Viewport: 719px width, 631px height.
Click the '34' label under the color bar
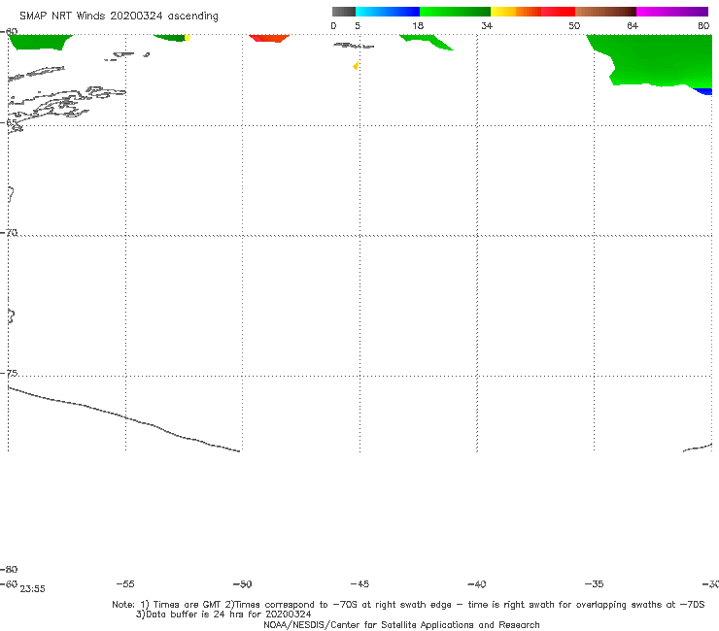pyautogui.click(x=487, y=25)
